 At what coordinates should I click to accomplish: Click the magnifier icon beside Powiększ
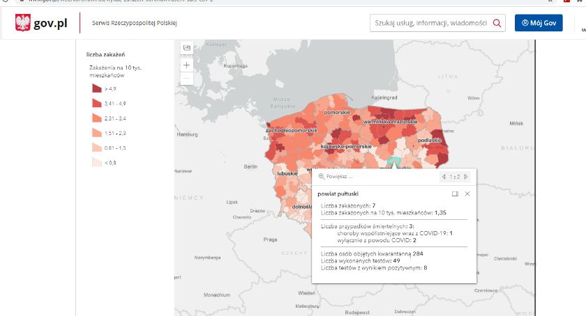pos(322,177)
